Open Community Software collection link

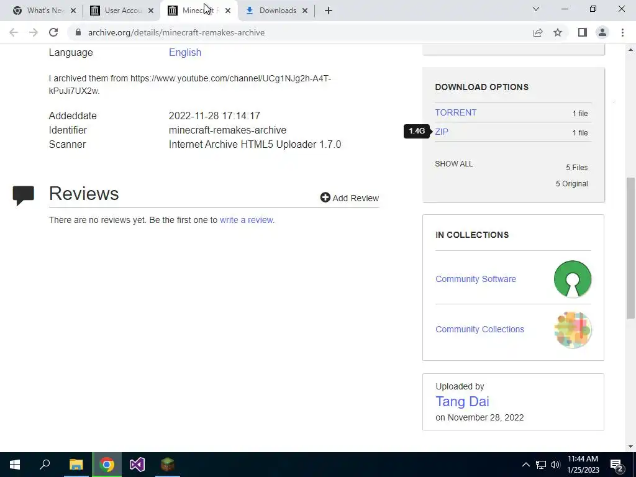click(x=476, y=279)
